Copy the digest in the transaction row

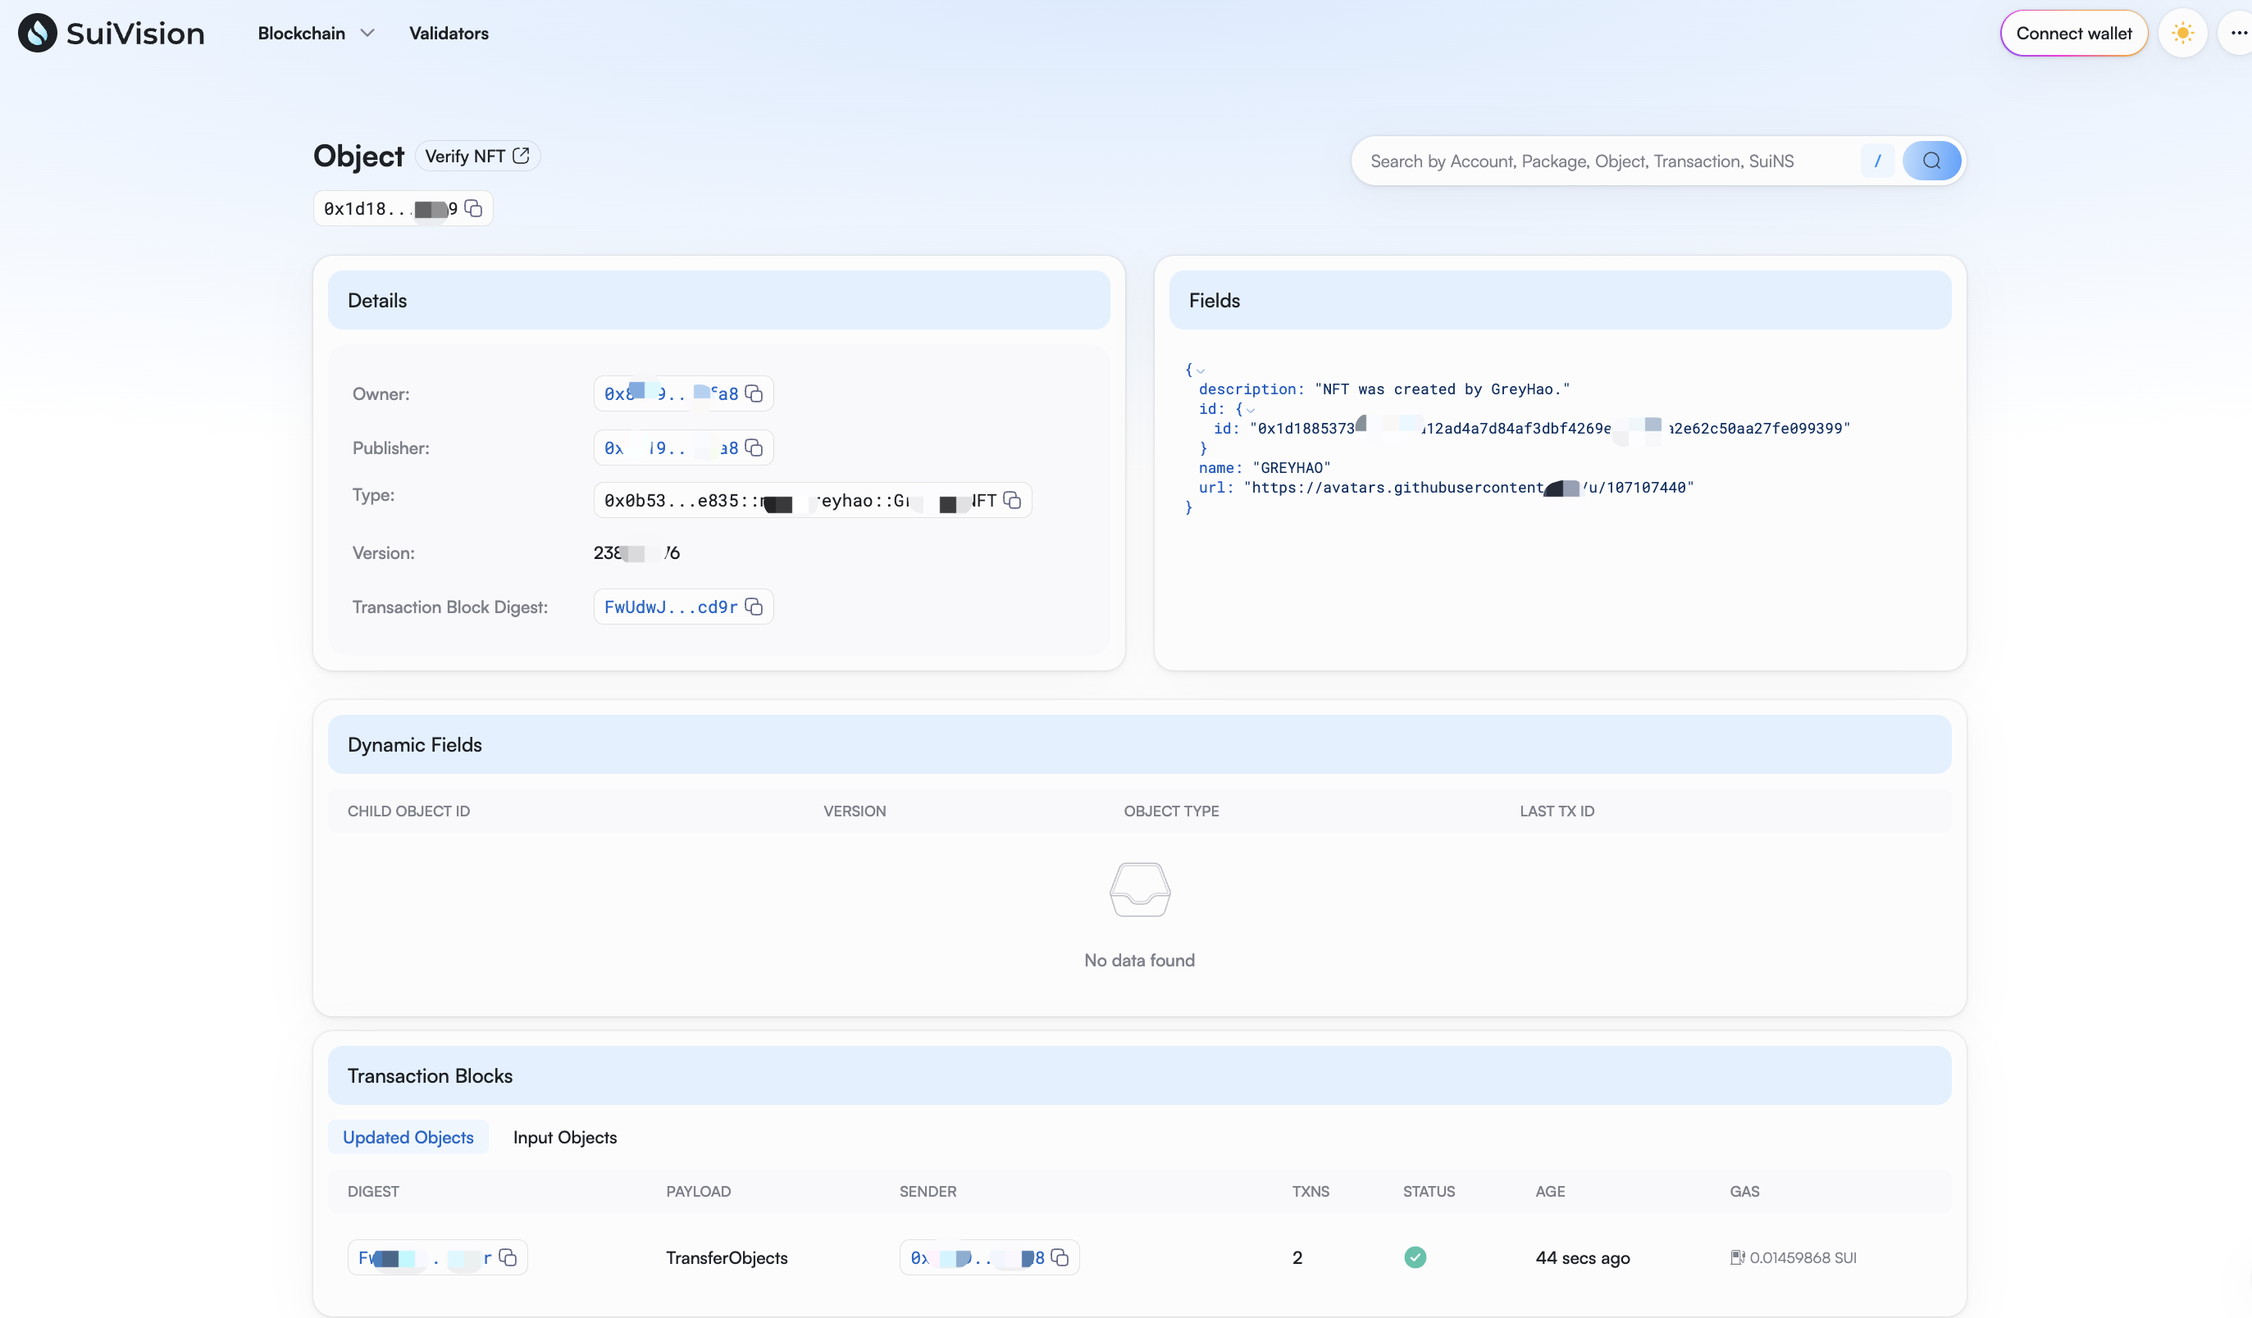pyautogui.click(x=508, y=1257)
